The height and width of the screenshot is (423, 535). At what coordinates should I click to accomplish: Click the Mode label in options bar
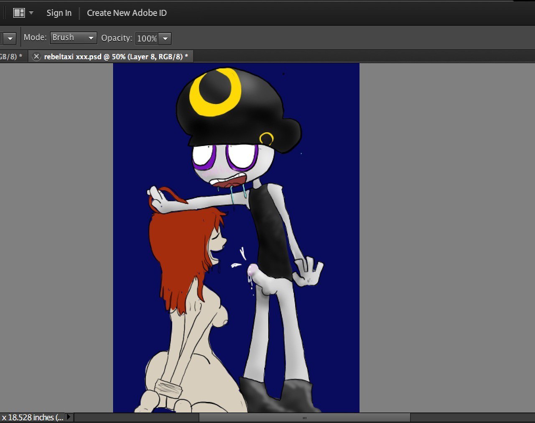click(x=35, y=38)
